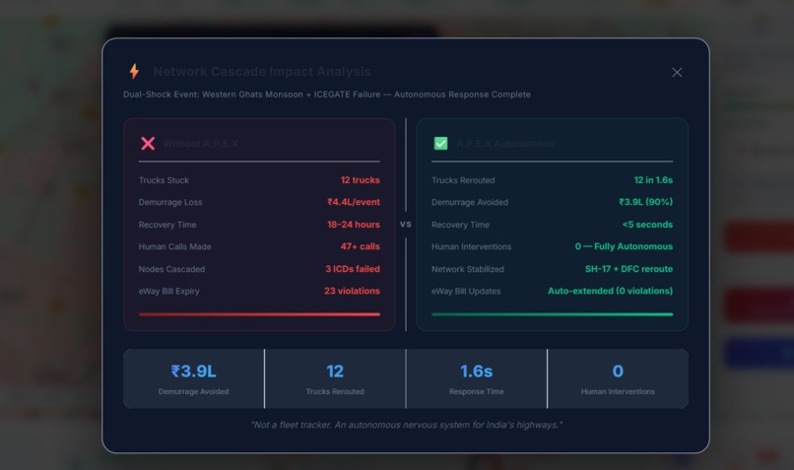Click the 'Nodes Cascaded' label
This screenshot has width=794, height=470.
[171, 269]
